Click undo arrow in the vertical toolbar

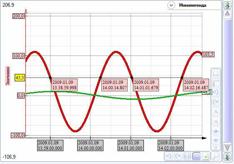(216, 92)
